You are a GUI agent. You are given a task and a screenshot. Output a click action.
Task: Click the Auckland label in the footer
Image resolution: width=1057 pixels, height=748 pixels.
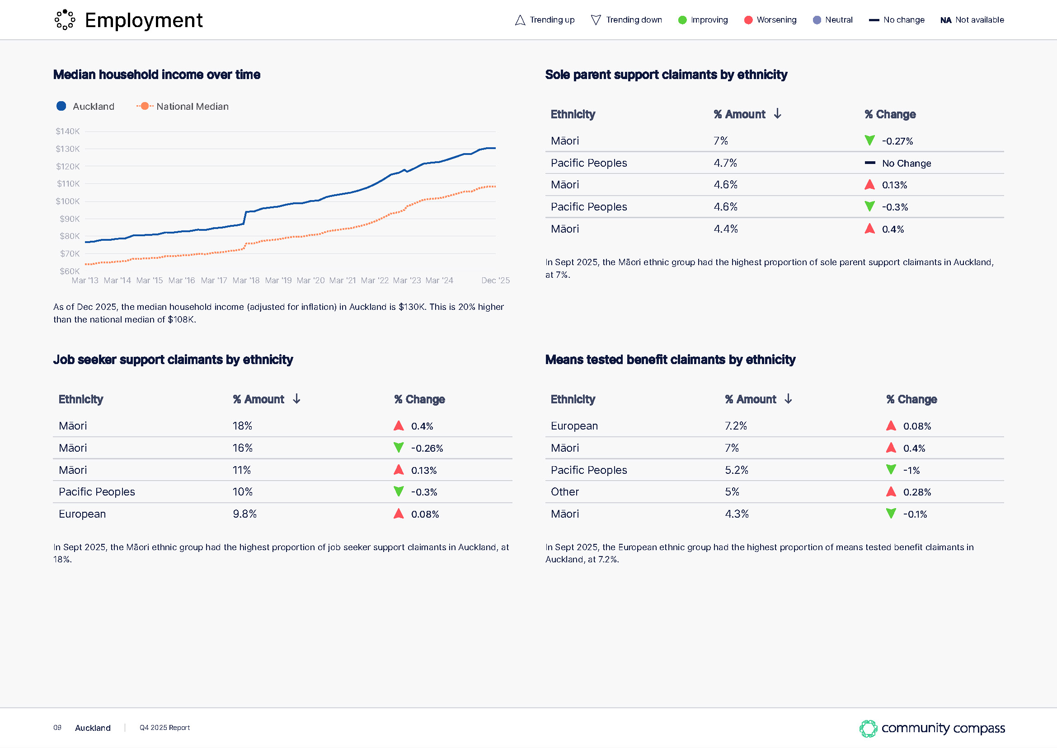[x=93, y=728]
